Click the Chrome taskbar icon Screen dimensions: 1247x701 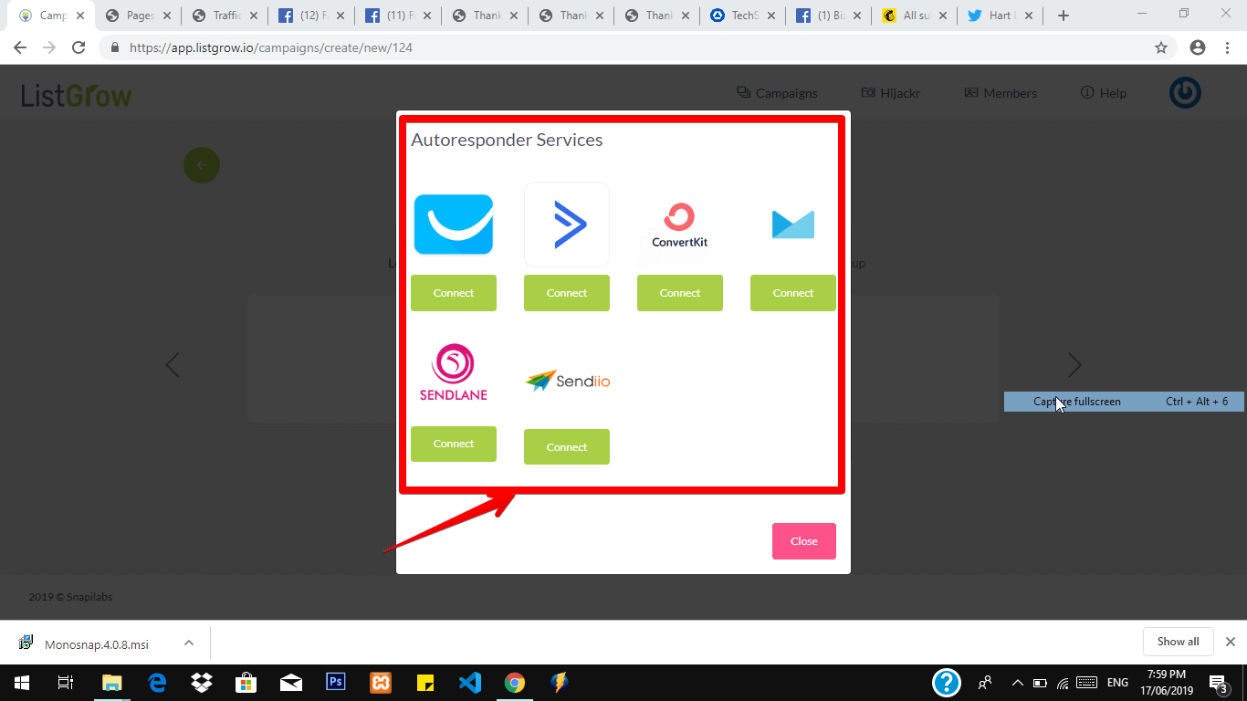pyautogui.click(x=515, y=682)
